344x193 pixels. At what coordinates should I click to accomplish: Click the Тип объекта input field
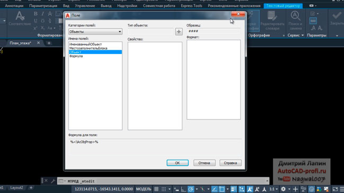pos(151,32)
